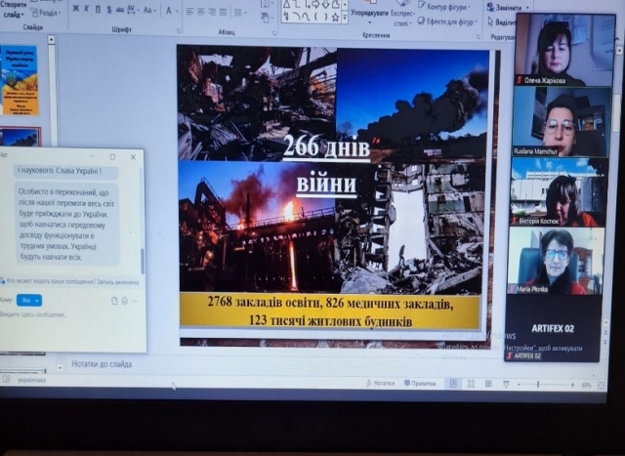Open change case Aa dropdown

tap(149, 11)
